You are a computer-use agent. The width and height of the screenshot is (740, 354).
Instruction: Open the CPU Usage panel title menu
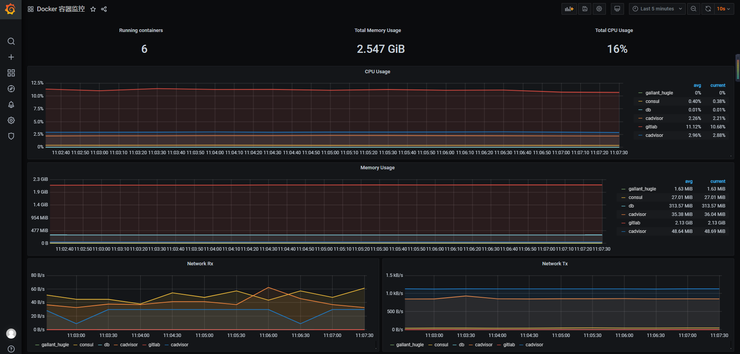[x=377, y=71]
